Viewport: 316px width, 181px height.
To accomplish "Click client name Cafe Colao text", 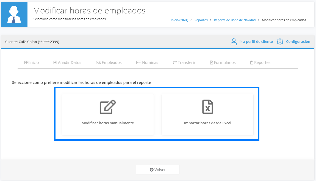I will pyautogui.click(x=28, y=42).
